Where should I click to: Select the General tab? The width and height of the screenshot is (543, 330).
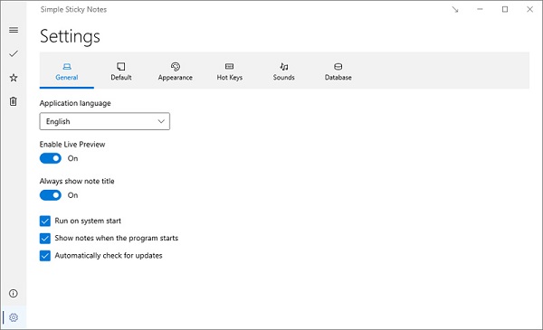pos(66,71)
